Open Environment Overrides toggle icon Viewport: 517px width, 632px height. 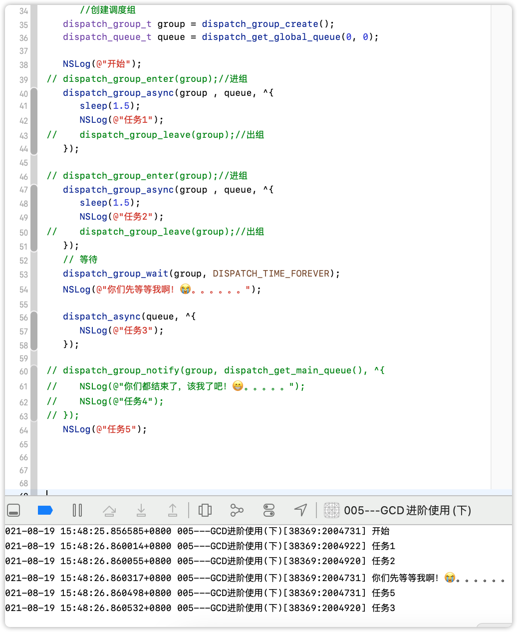[269, 510]
